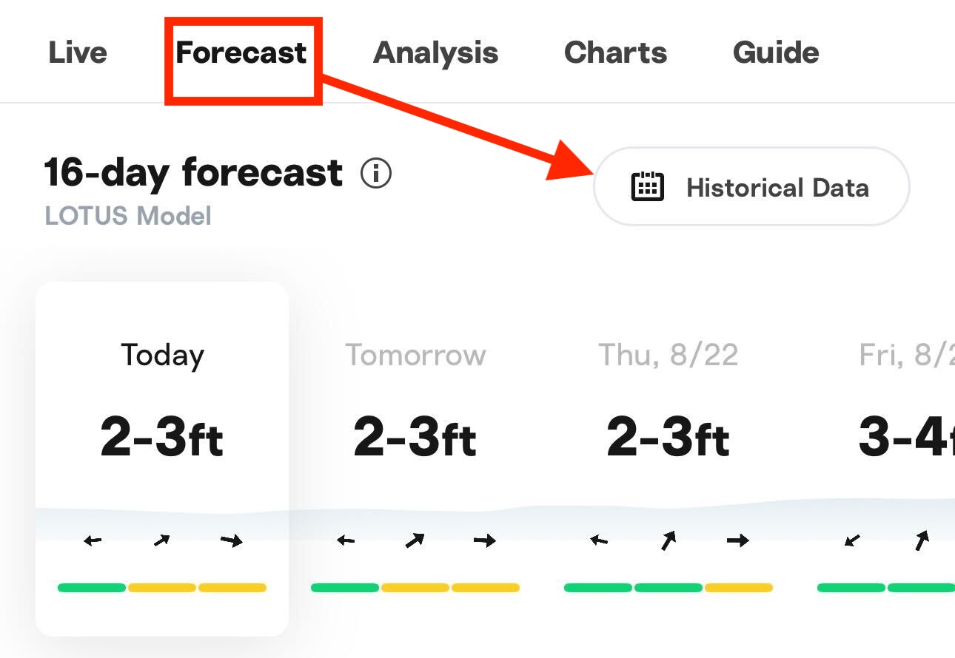The image size is (955, 658).
Task: Open Historical Data button
Action: tap(751, 186)
